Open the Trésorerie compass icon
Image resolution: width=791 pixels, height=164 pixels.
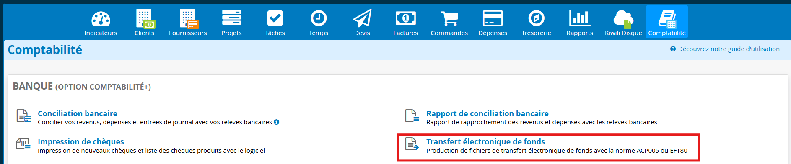click(537, 18)
